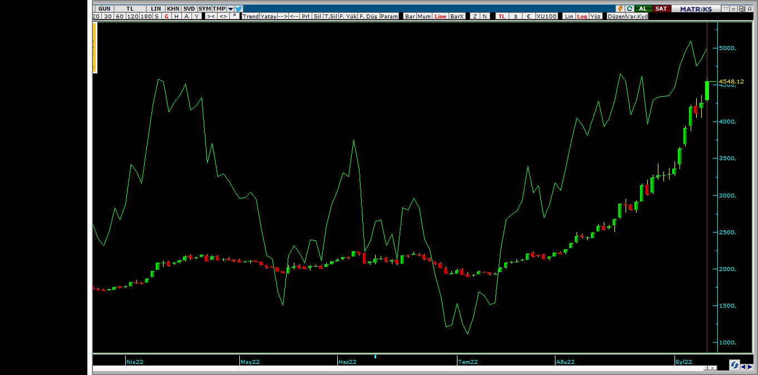
Task: Open the Twitter bird icon
Action: pyautogui.click(x=239, y=9)
